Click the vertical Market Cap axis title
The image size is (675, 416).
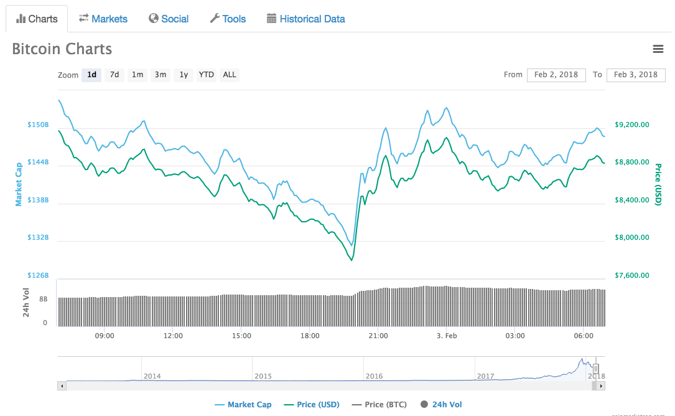click(x=19, y=184)
